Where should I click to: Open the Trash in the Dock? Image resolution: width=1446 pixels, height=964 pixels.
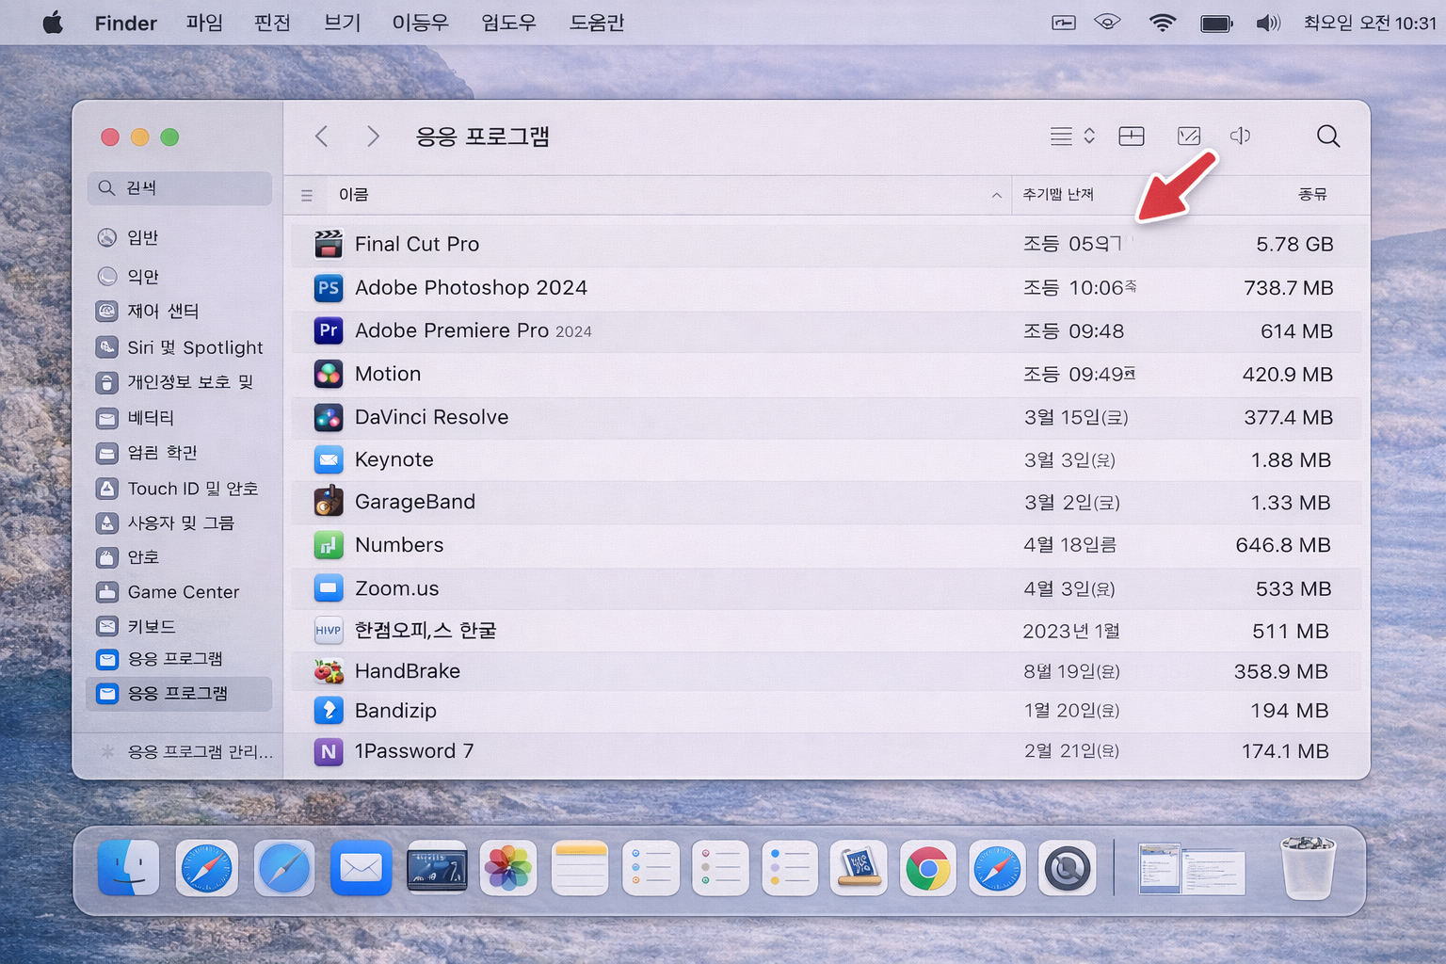(1308, 868)
